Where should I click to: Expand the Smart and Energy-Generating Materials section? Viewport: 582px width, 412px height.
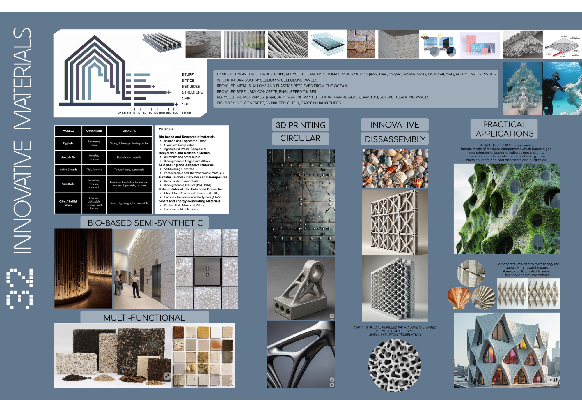coord(189,201)
